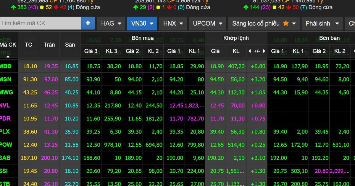The height and width of the screenshot is (186, 355).
Task: Open the PDR stock ticker
Action: click(5, 119)
